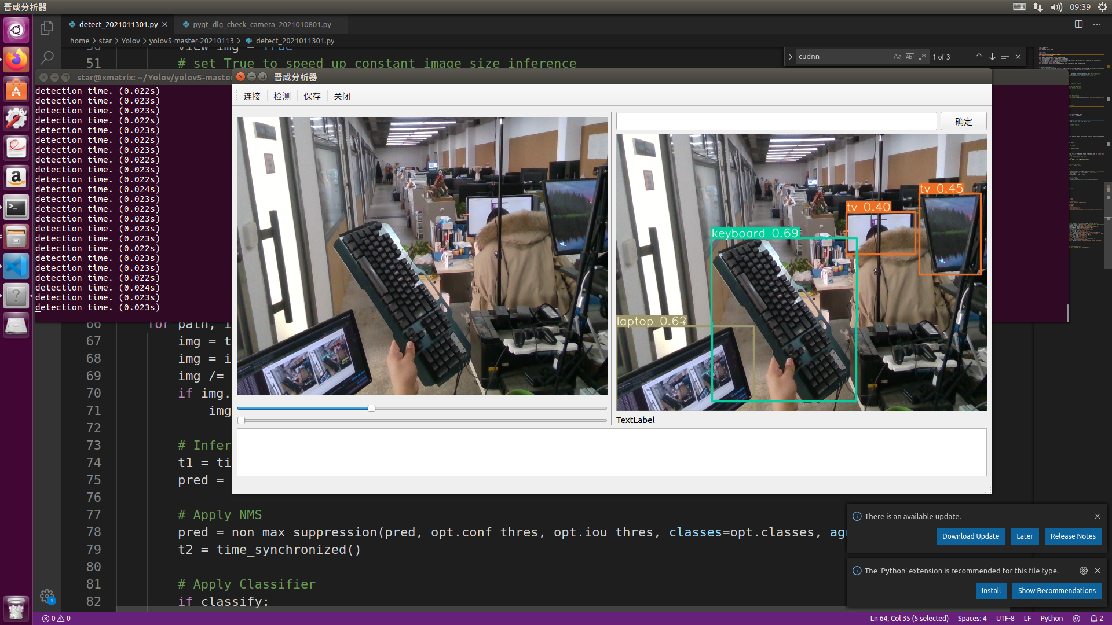Click the 确定 (Confirm) button
The width and height of the screenshot is (1112, 625).
pyautogui.click(x=963, y=120)
